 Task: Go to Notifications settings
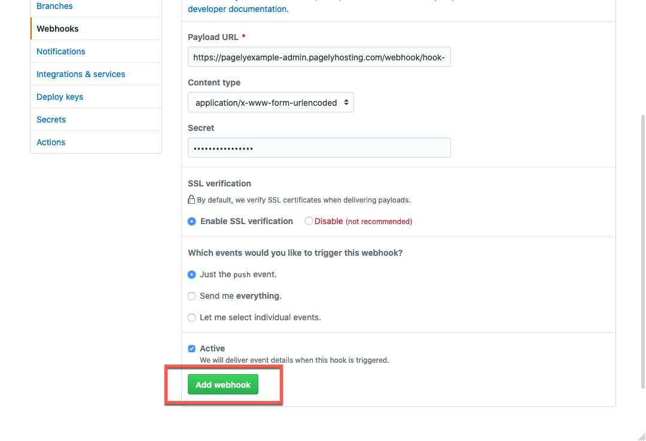pyautogui.click(x=61, y=51)
